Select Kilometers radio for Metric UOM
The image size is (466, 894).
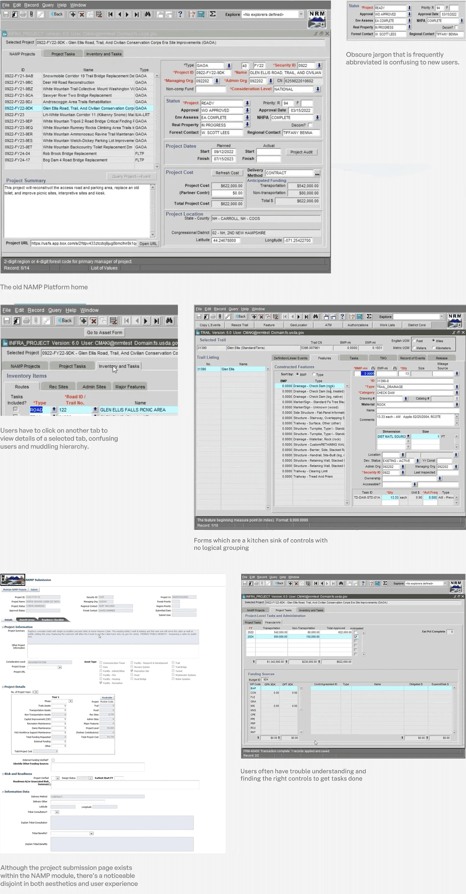click(x=433, y=348)
